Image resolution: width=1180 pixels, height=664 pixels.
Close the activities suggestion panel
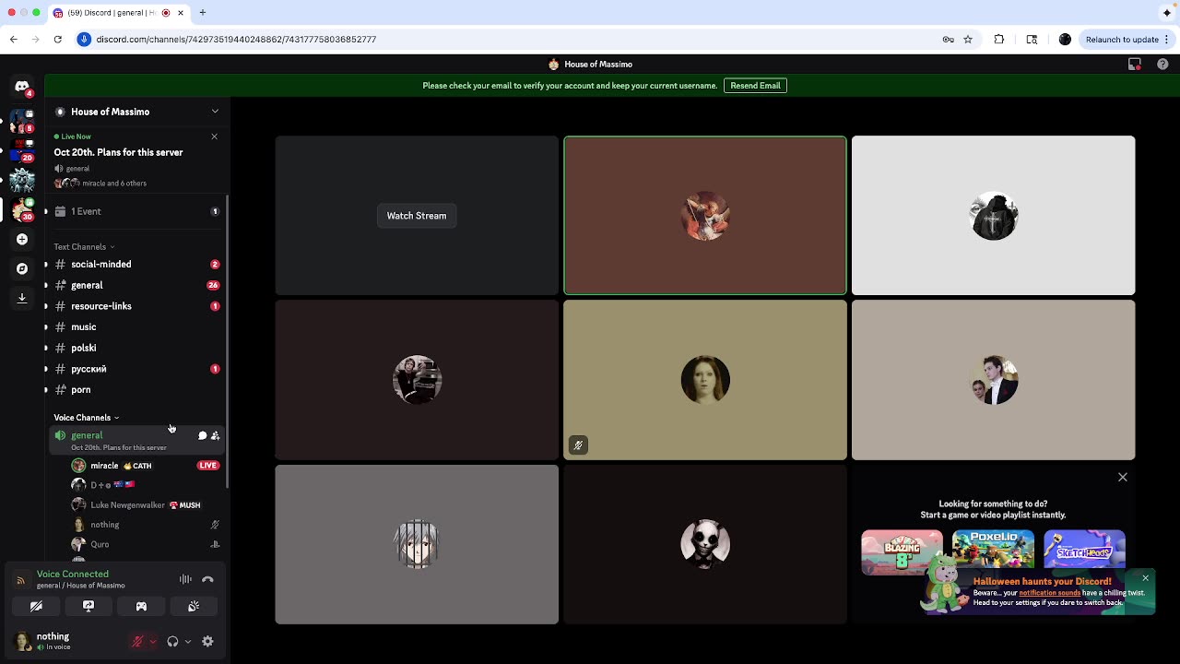point(1123,477)
